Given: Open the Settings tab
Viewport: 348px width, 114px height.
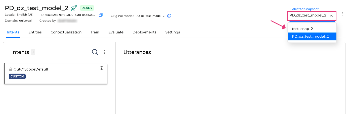Looking at the screenshot, I should [x=173, y=32].
